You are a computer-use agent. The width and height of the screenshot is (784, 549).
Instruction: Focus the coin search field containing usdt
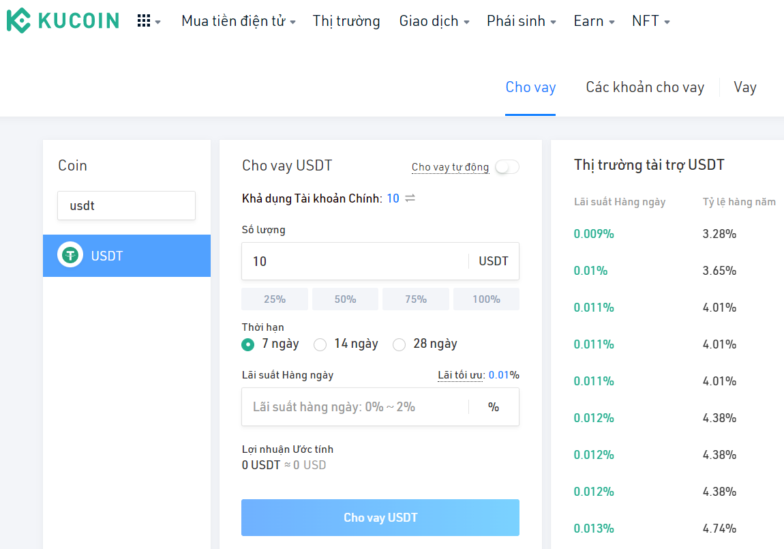(127, 205)
